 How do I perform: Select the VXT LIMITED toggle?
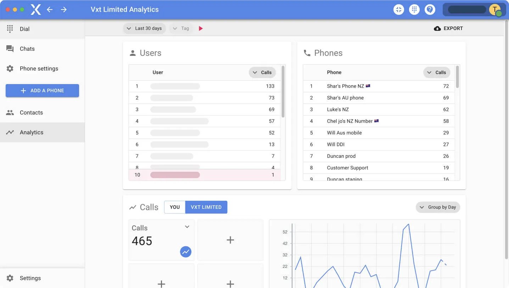206,207
